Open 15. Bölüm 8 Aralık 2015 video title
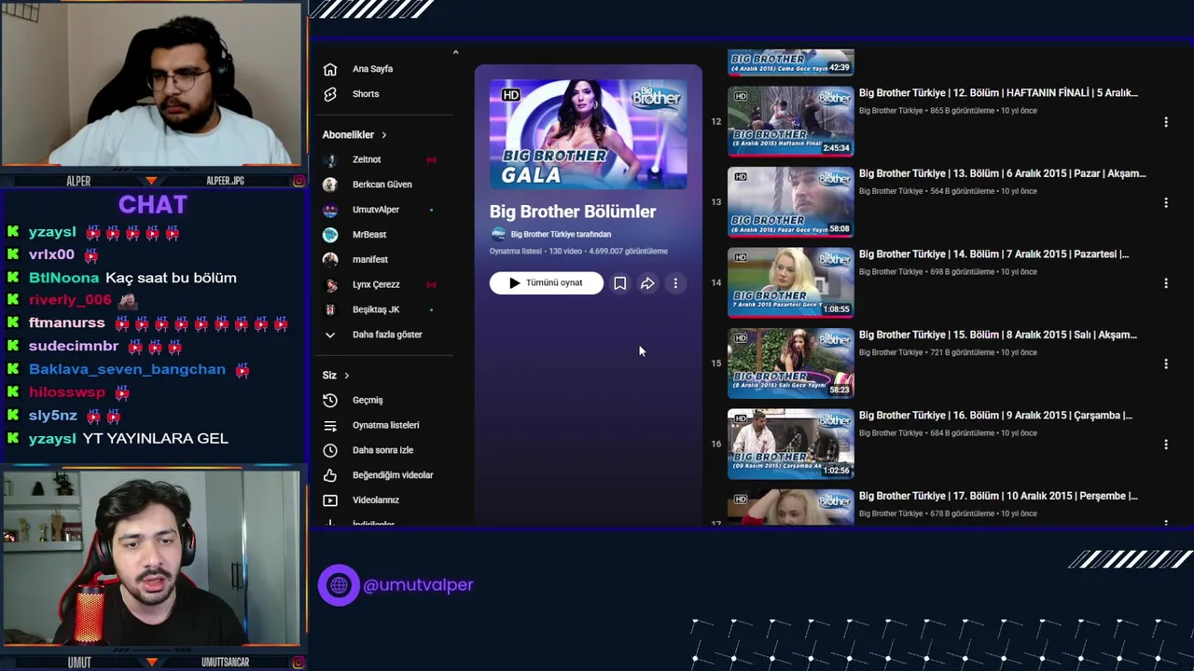The image size is (1194, 671). [998, 335]
